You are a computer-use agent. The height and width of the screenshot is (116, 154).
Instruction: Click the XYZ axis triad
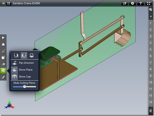coord(9,103)
